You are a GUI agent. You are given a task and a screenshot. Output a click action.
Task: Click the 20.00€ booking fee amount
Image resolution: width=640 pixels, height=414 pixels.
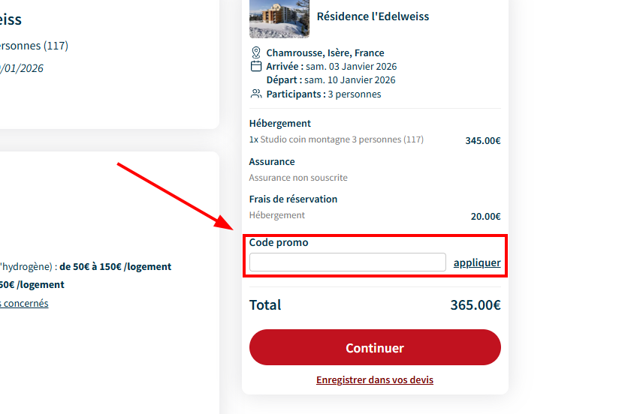485,216
